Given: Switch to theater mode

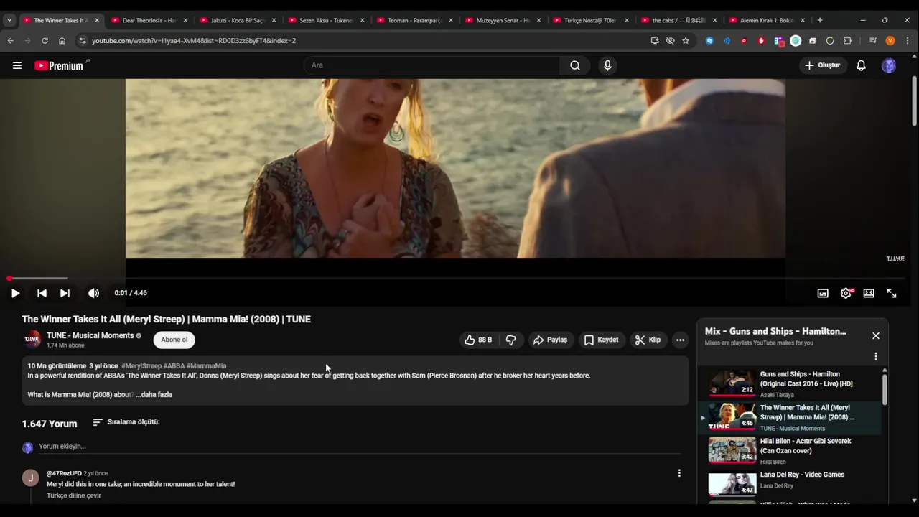Looking at the screenshot, I should coord(869,293).
